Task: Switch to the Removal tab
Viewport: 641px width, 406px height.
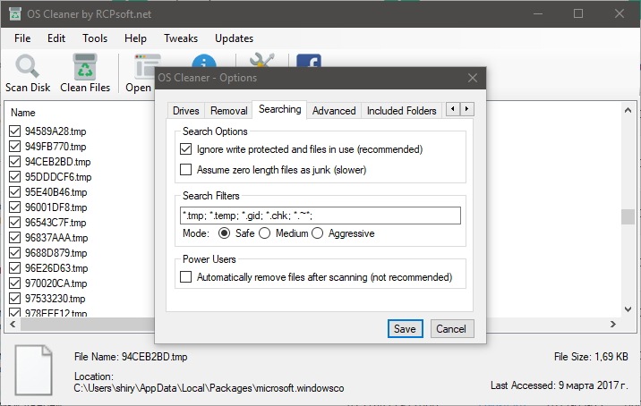Action: pyautogui.click(x=229, y=111)
